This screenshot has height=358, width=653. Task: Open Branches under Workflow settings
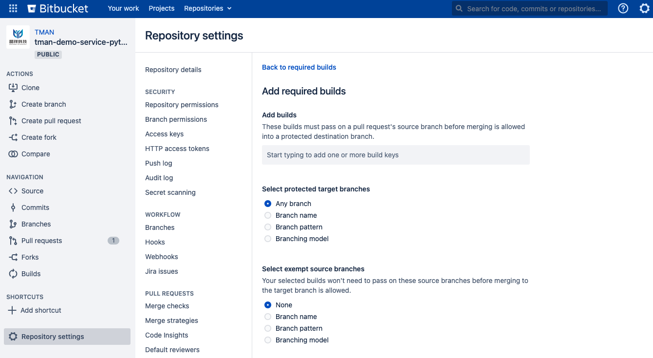click(x=160, y=227)
